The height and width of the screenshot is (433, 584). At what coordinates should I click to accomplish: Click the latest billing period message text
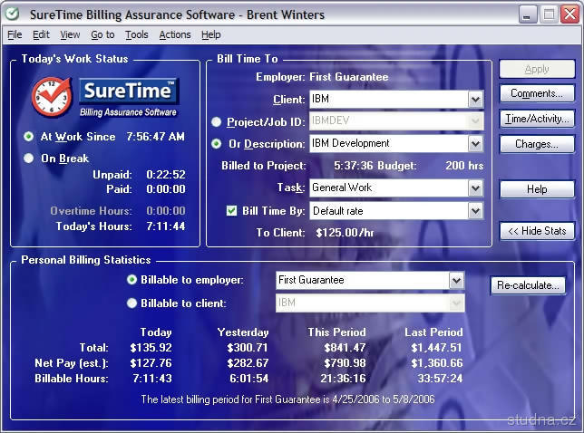tap(287, 399)
